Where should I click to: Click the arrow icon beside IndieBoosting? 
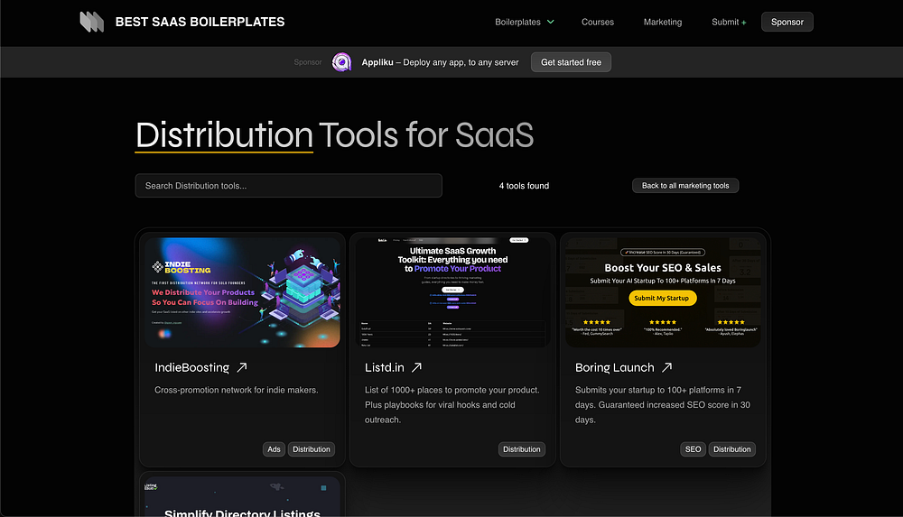click(242, 367)
